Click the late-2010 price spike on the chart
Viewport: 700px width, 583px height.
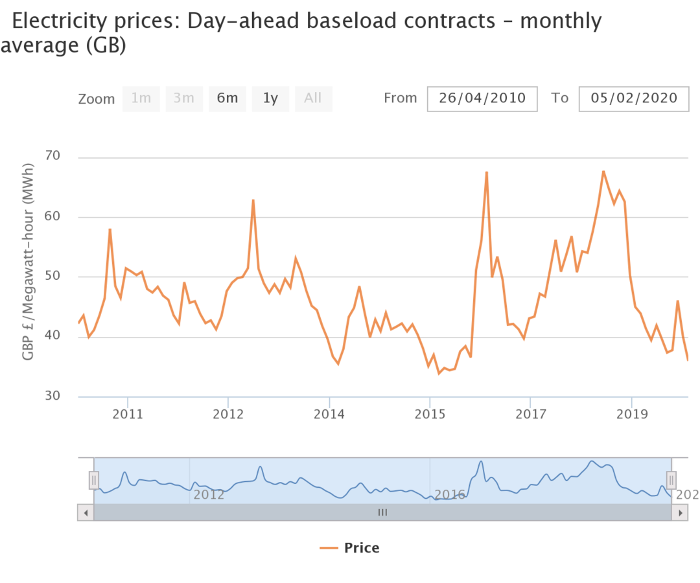(110, 229)
